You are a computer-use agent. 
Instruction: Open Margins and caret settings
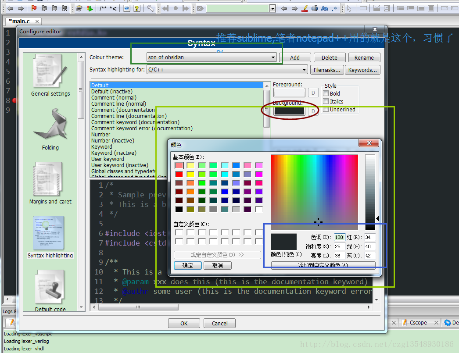(x=50, y=183)
